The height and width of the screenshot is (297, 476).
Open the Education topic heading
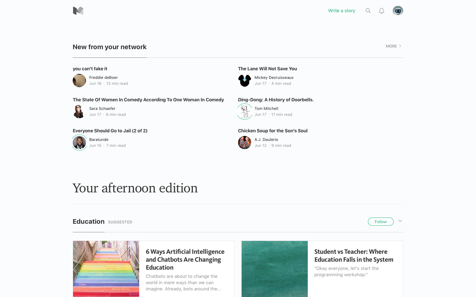pyautogui.click(x=89, y=221)
